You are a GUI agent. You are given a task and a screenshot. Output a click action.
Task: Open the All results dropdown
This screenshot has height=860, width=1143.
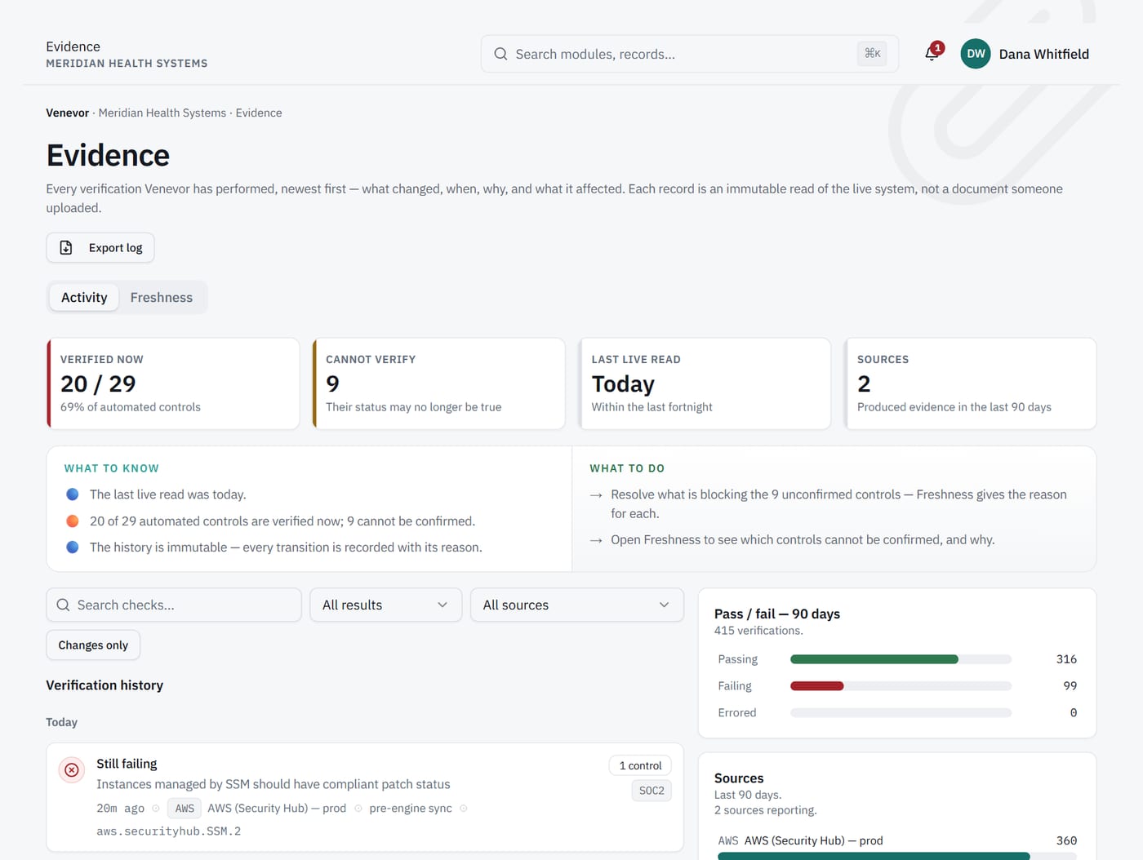tap(385, 605)
